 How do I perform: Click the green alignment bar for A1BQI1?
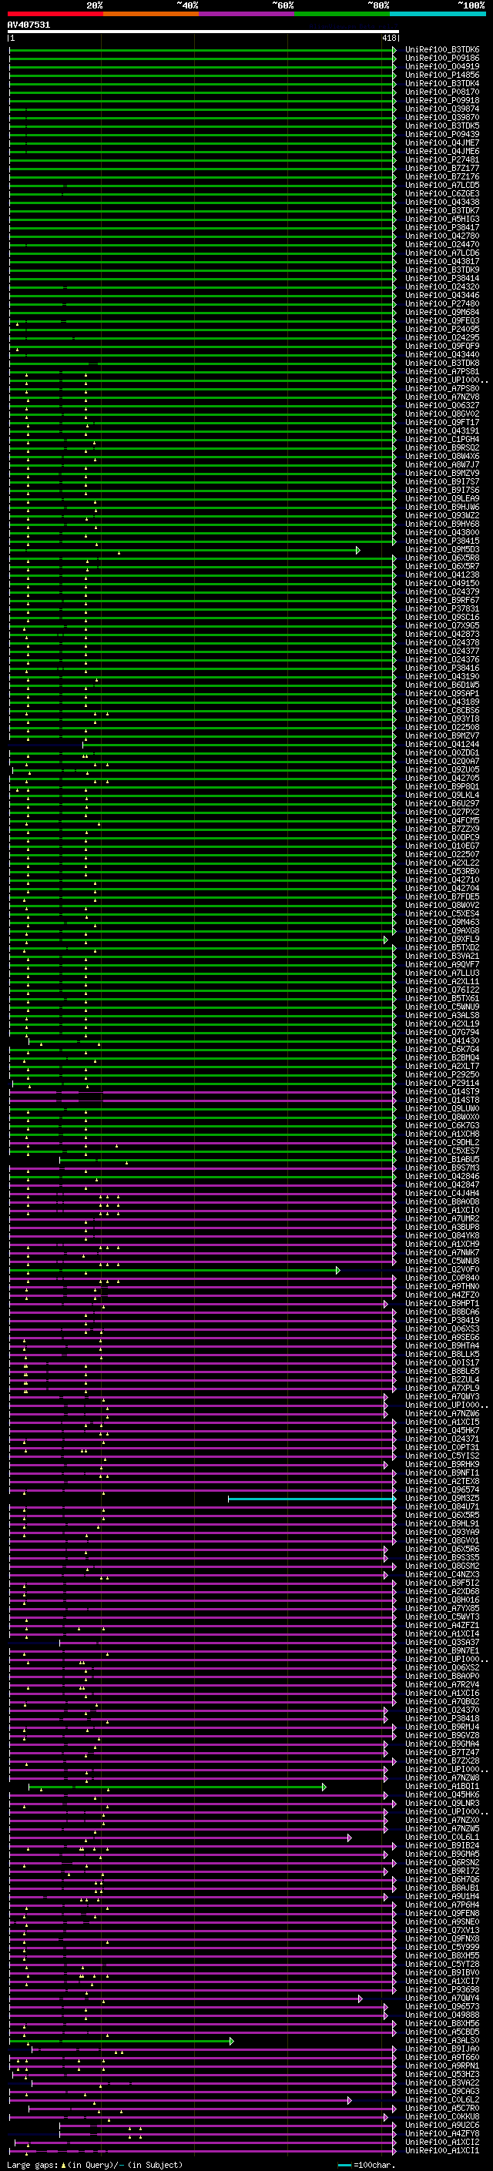177,1787
